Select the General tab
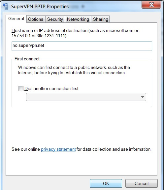 [16, 19]
